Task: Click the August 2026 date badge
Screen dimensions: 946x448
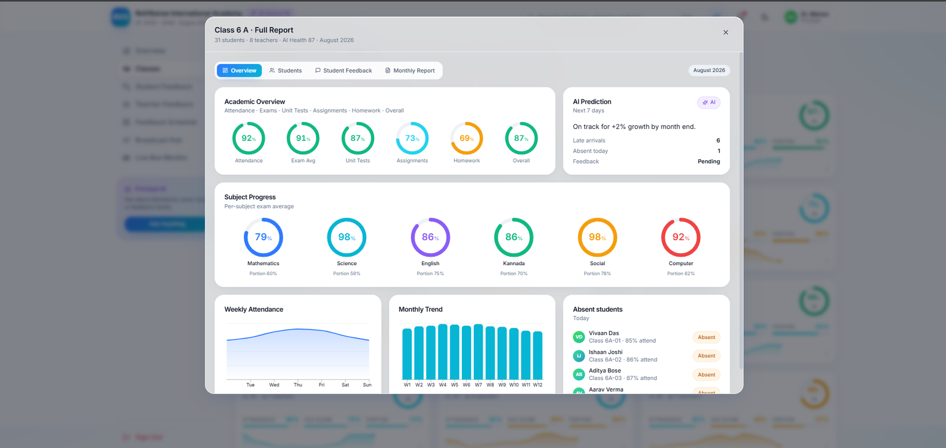Action: 709,70
